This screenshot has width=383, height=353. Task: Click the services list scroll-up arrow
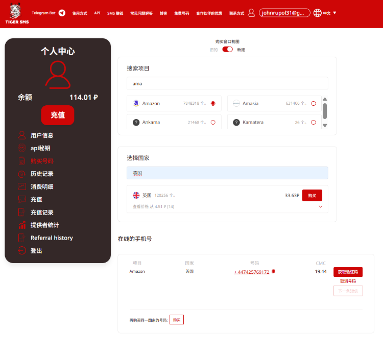325,99
